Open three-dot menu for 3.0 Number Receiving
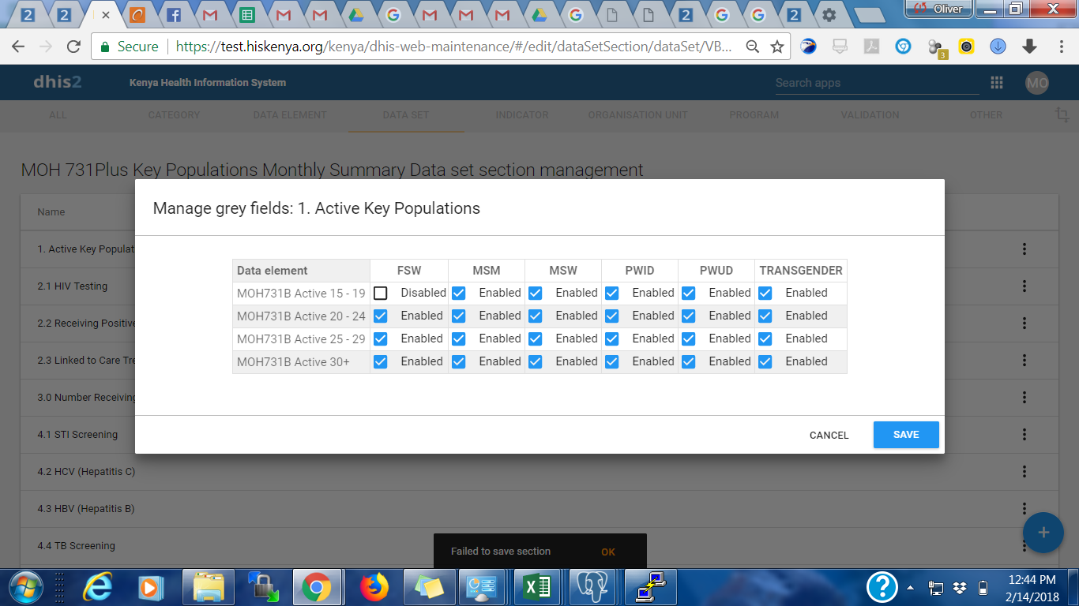The width and height of the screenshot is (1079, 606). (x=1024, y=398)
